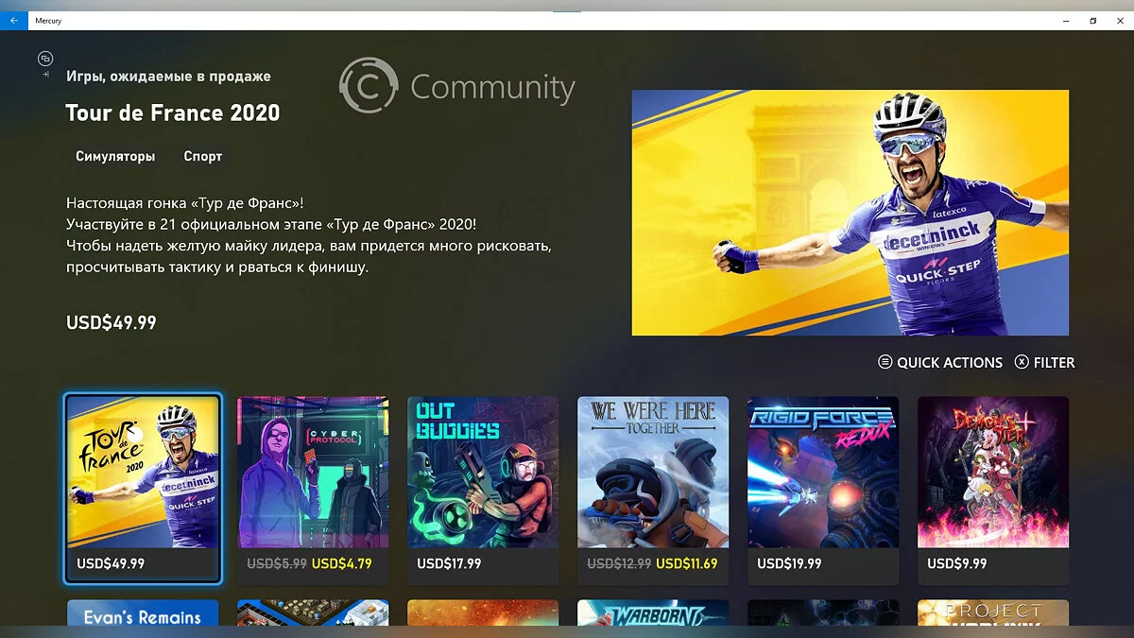Viewport: 1134px width, 638px height.
Task: Click the X Filter icon
Action: 1022,362
